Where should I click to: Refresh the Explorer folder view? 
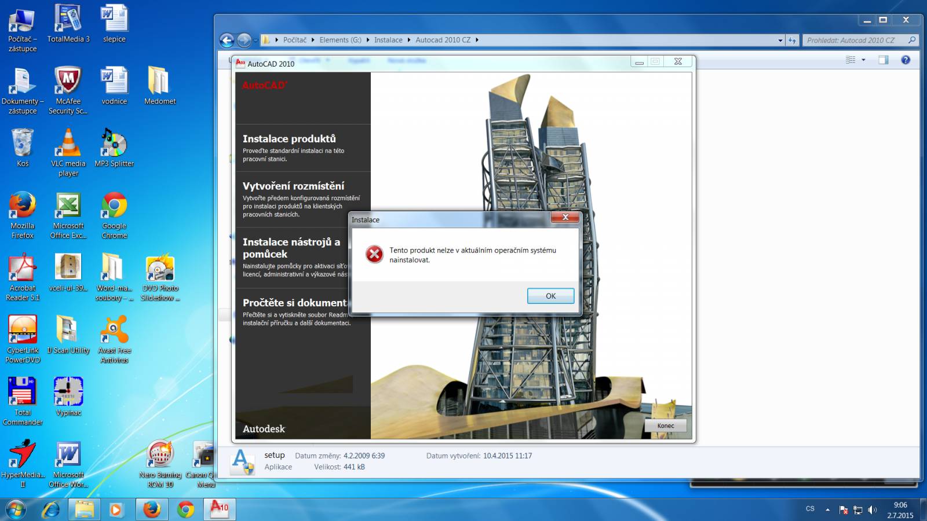click(792, 41)
